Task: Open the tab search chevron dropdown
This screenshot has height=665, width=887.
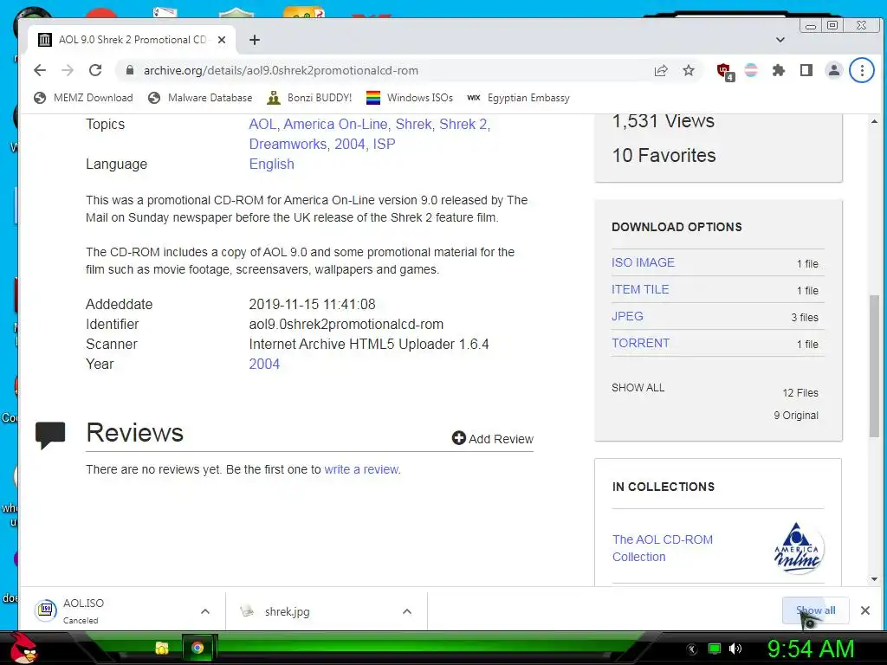Action: [780, 40]
